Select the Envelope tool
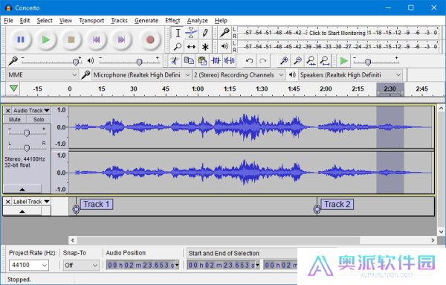Image resolution: width=446 pixels, height=285 pixels. [x=192, y=33]
